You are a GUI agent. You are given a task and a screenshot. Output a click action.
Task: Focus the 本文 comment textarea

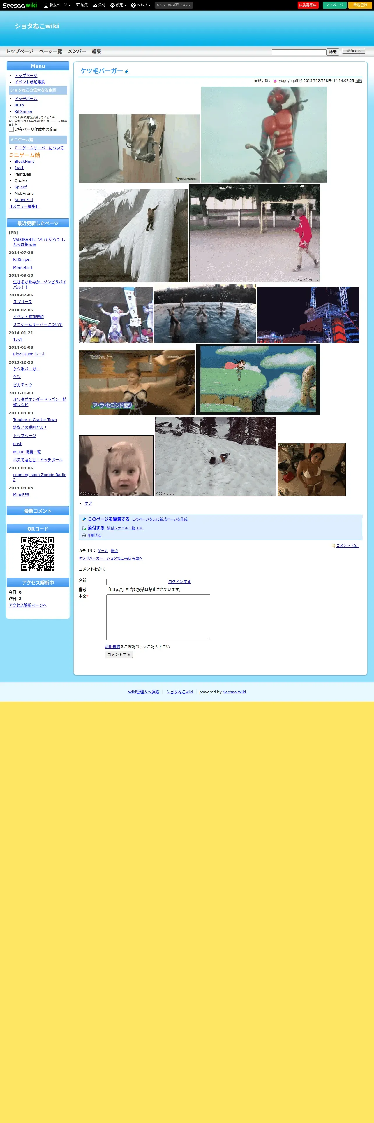[x=158, y=617]
